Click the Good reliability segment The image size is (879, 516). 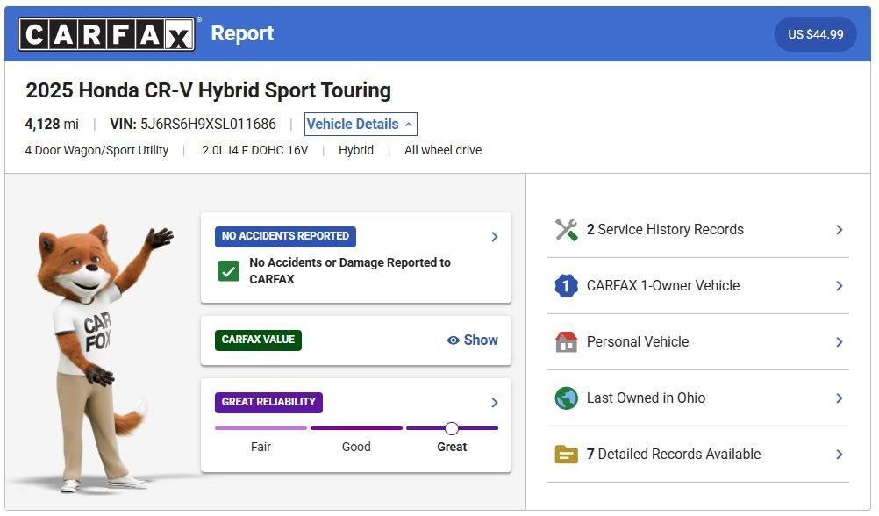click(x=356, y=428)
